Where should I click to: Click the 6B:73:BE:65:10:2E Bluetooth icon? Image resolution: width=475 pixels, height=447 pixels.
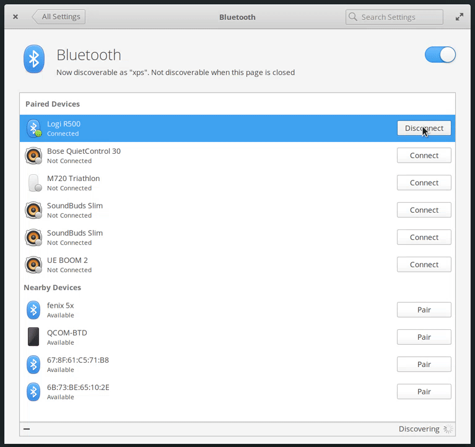33,392
